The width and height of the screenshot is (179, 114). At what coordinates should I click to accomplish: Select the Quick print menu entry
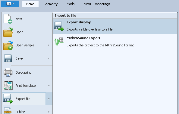27,72
